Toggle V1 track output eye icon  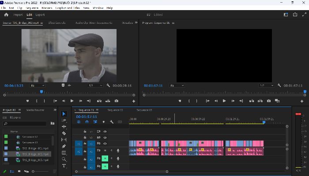(x=105, y=143)
